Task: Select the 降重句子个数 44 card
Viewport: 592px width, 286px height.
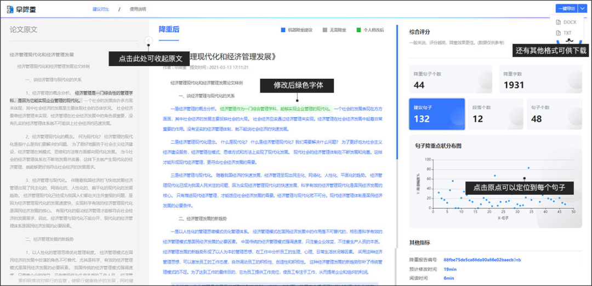Action: [x=451, y=79]
